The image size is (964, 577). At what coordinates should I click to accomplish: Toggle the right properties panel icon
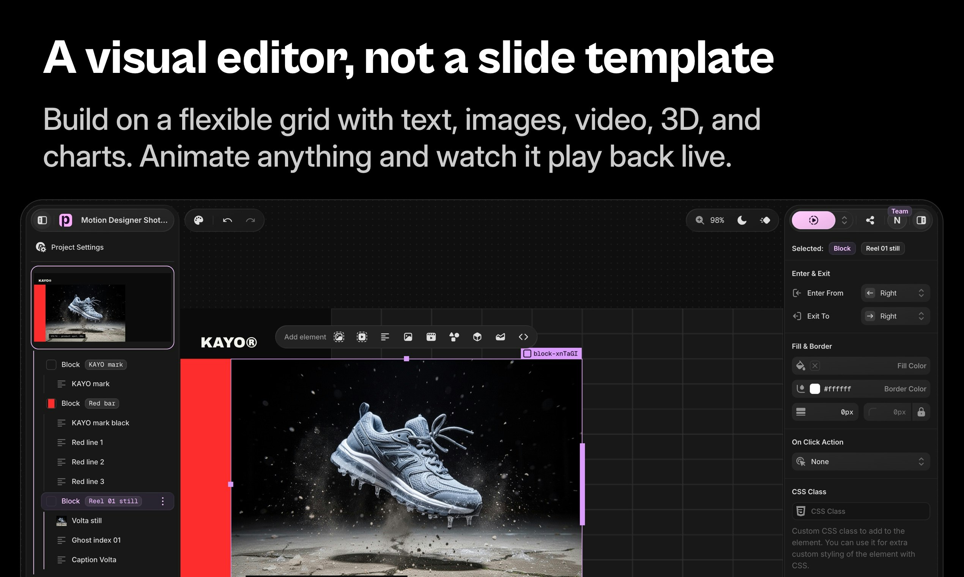(921, 220)
